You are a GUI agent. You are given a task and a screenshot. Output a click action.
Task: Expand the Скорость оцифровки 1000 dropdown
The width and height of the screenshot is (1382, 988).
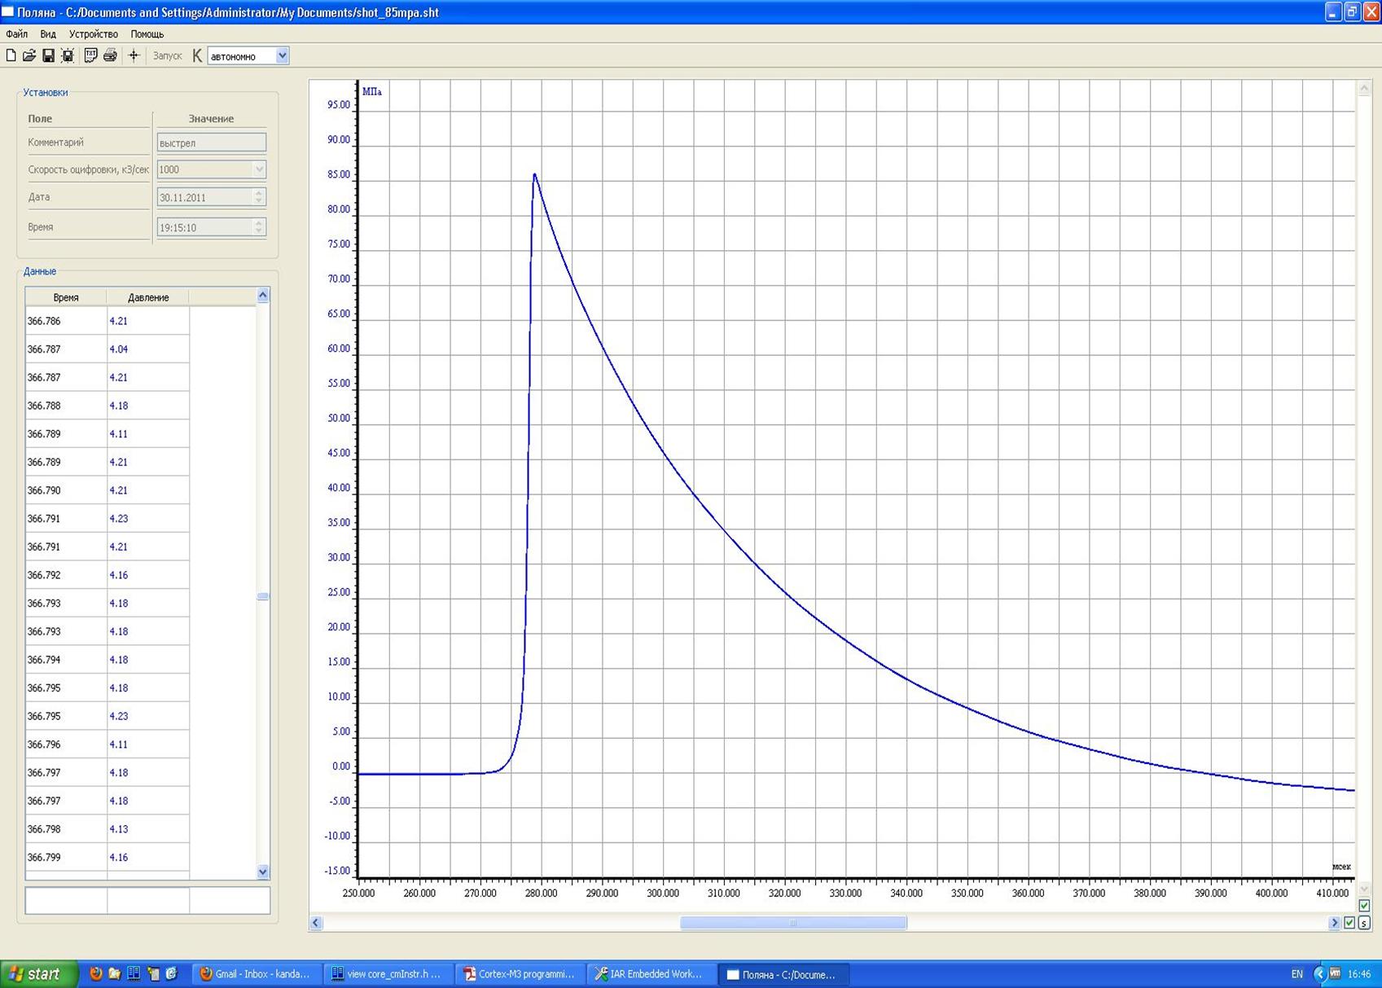259,169
